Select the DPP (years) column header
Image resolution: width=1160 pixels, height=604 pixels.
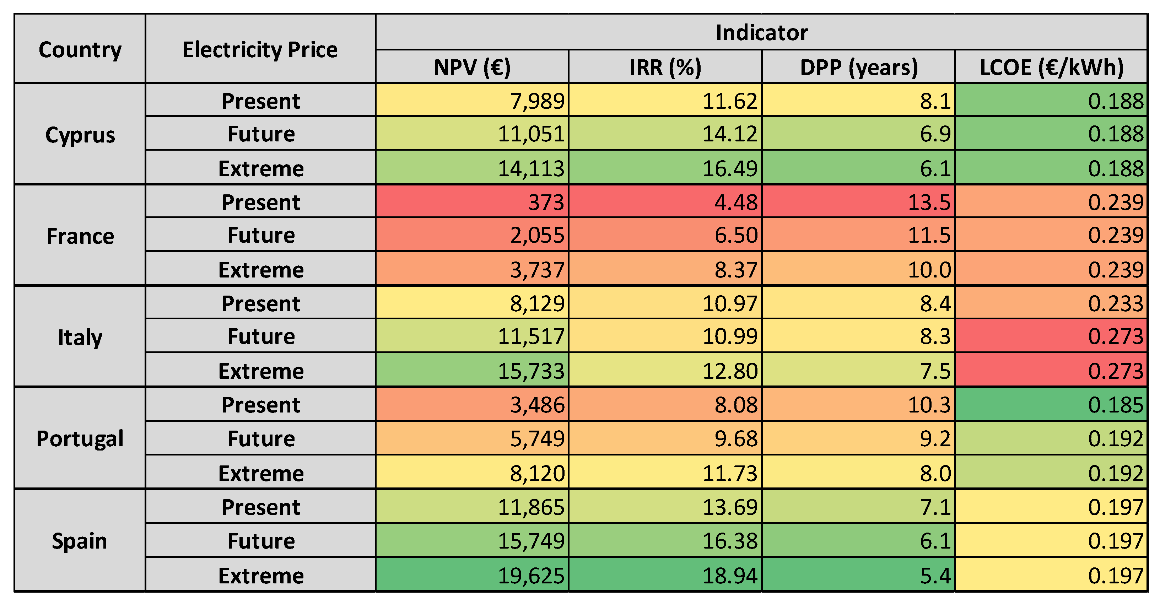858,67
